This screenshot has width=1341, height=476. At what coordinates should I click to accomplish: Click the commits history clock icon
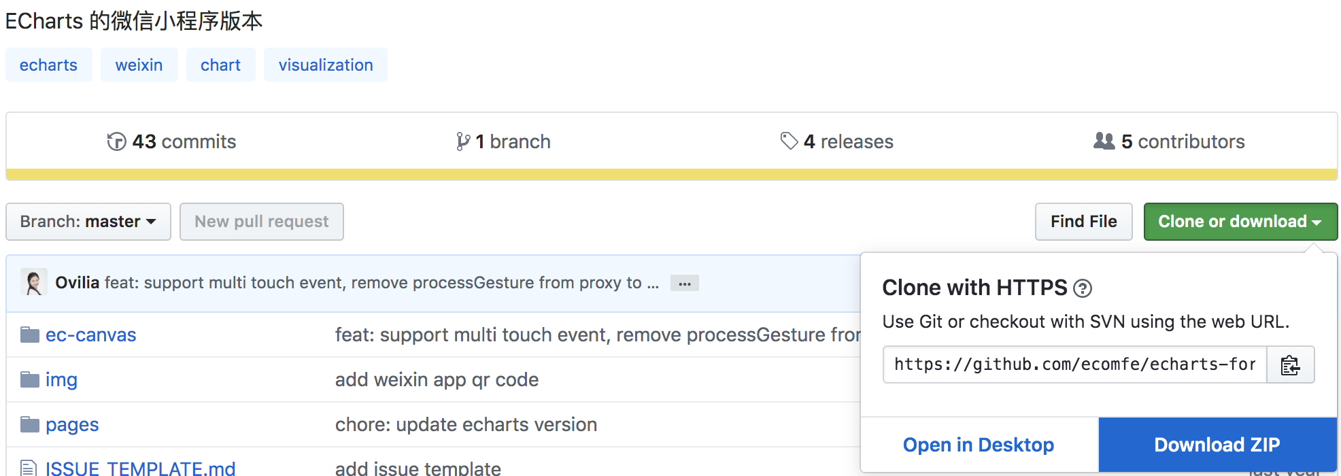(116, 141)
